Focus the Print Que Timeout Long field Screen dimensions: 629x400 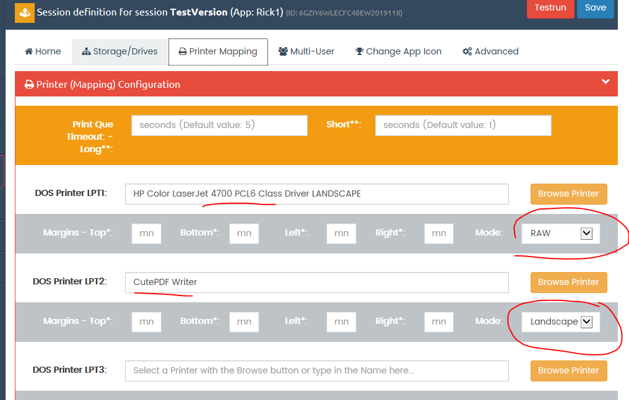219,126
